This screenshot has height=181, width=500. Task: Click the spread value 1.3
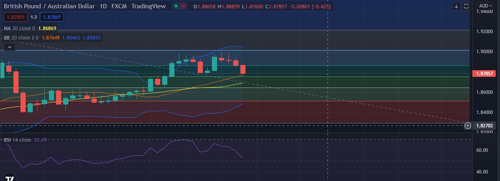pos(34,17)
